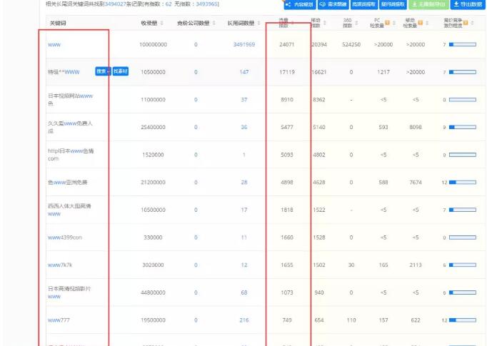
Task: Select 收录量 value 330000
Action: tap(153, 238)
